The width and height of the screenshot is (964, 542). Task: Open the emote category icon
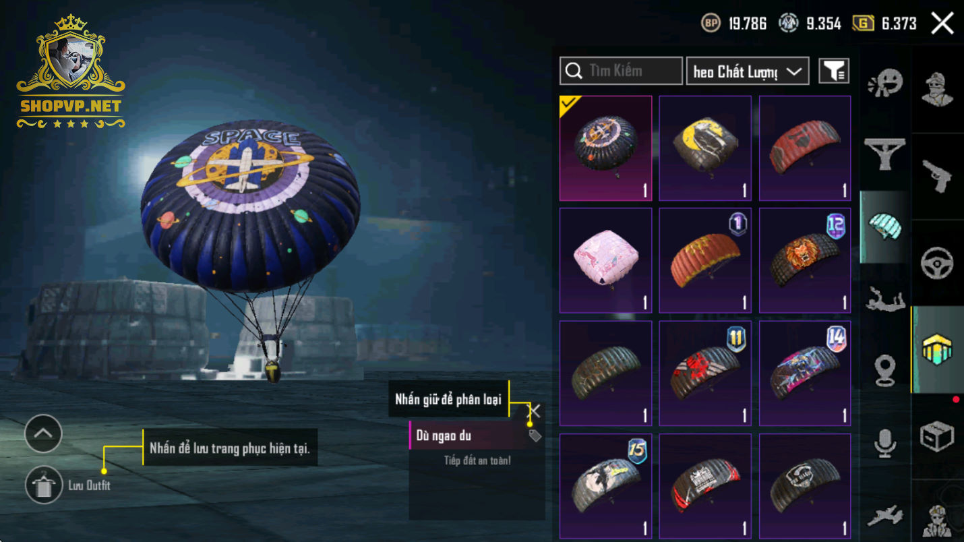point(885,85)
